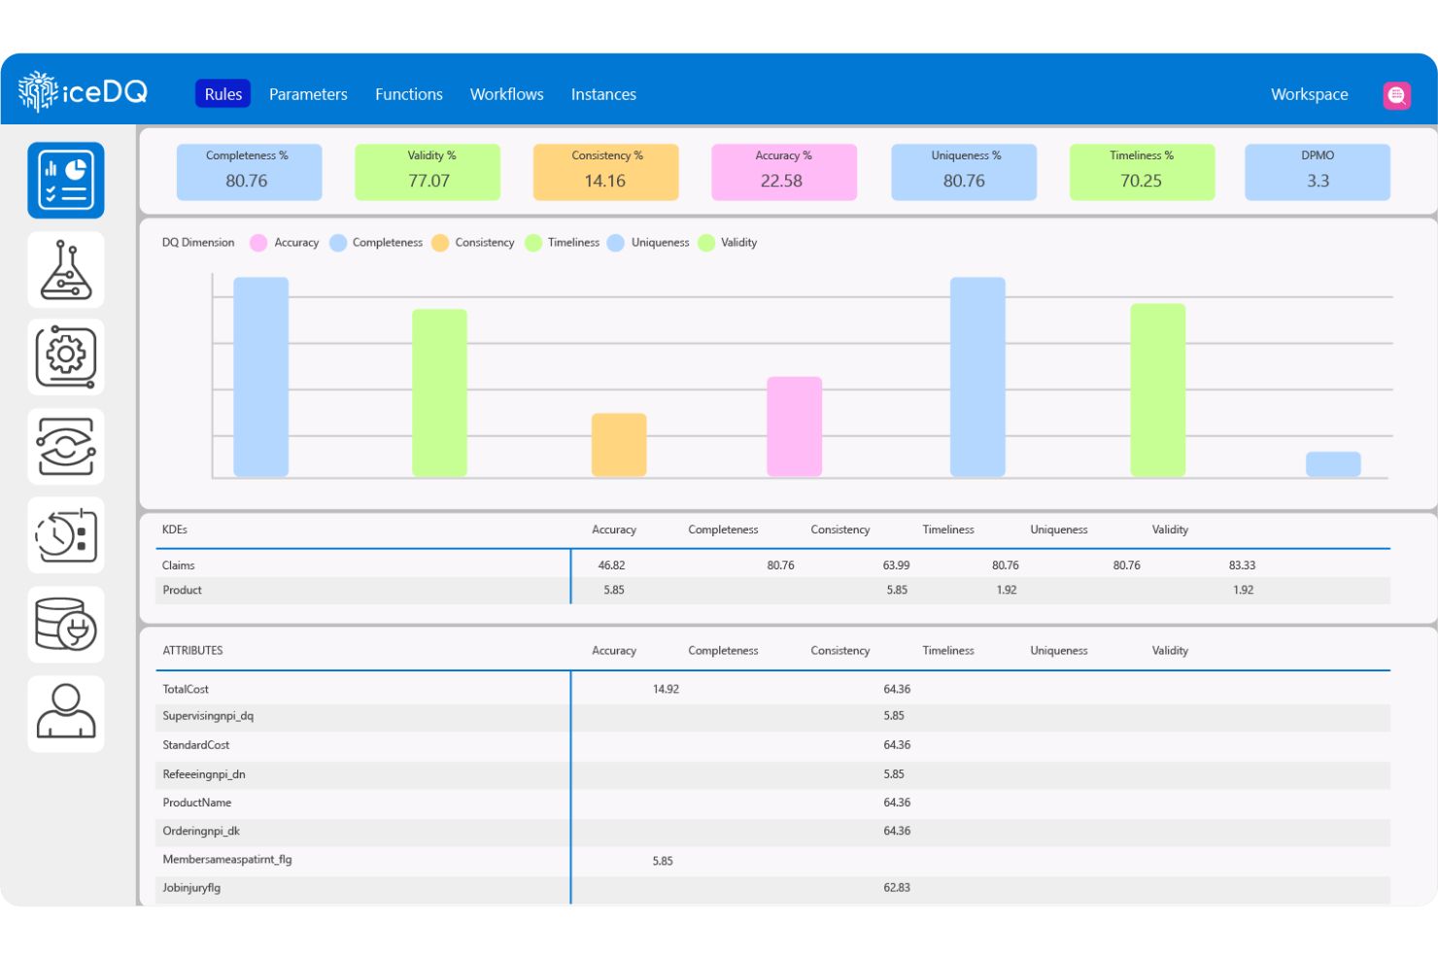The image size is (1438, 959).
Task: Select the Uniqueness % 80.76 card
Action: click(964, 172)
